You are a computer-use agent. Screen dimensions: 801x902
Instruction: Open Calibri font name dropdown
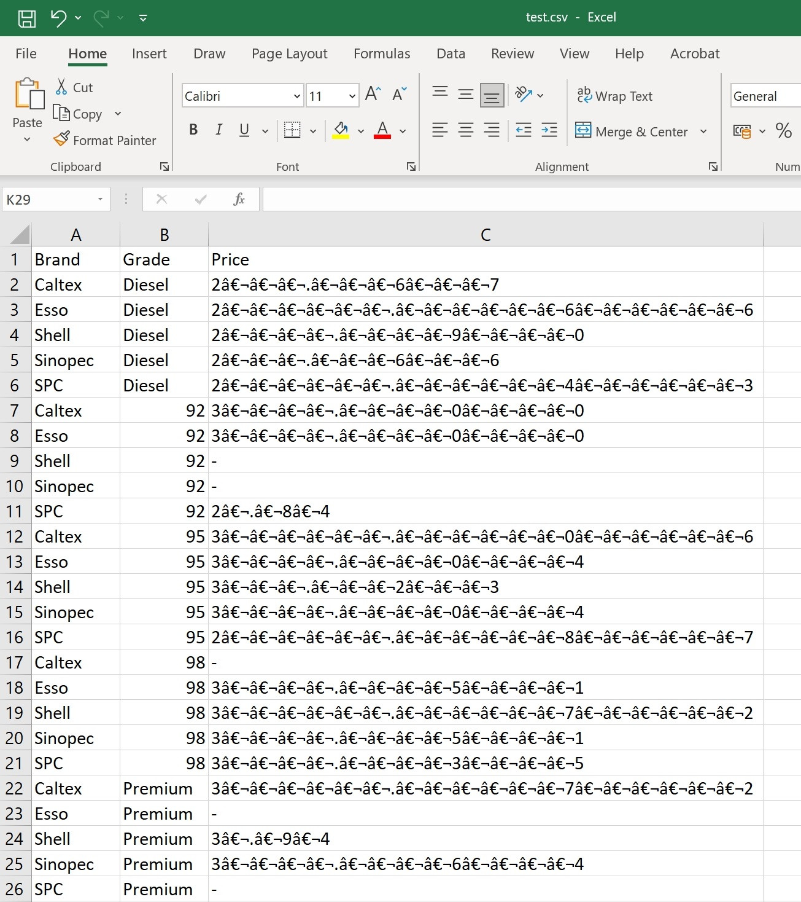(297, 96)
